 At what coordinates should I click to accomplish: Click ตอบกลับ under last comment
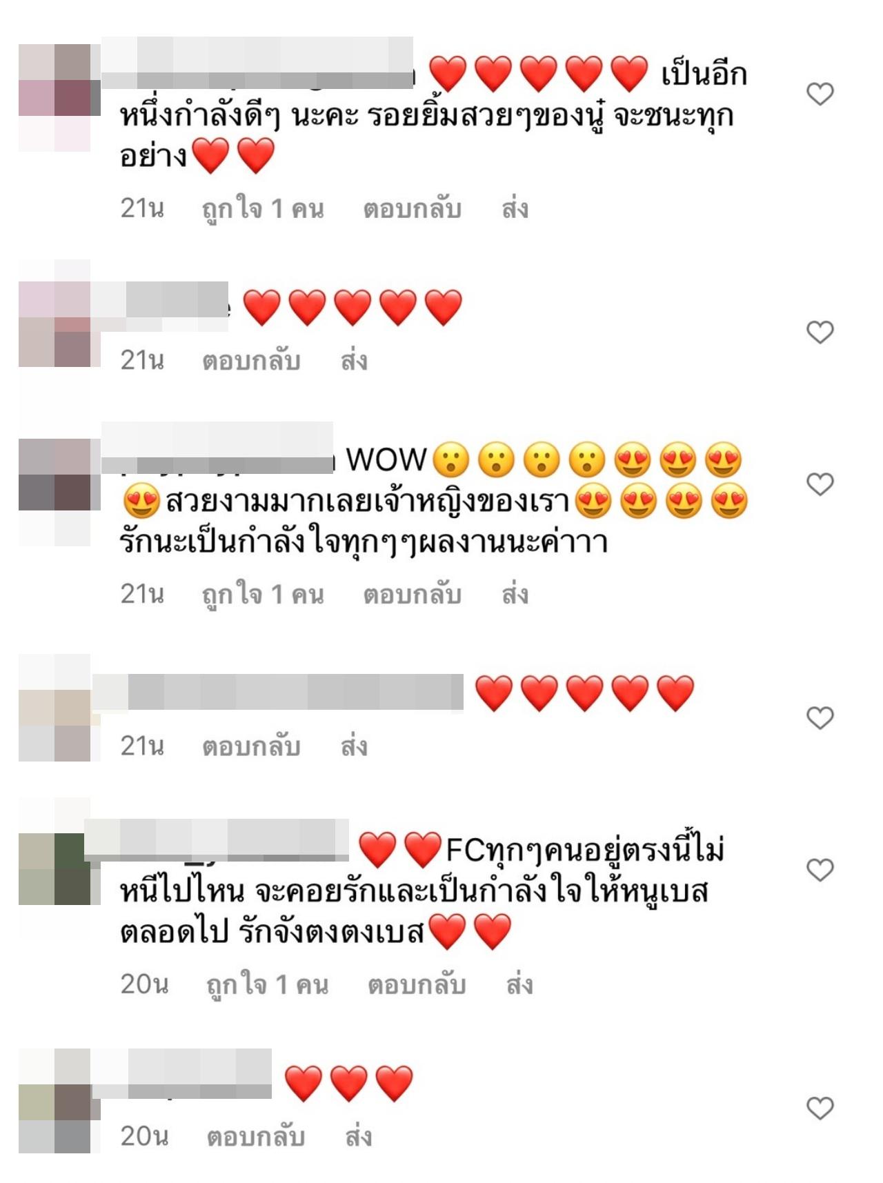pyautogui.click(x=255, y=1137)
